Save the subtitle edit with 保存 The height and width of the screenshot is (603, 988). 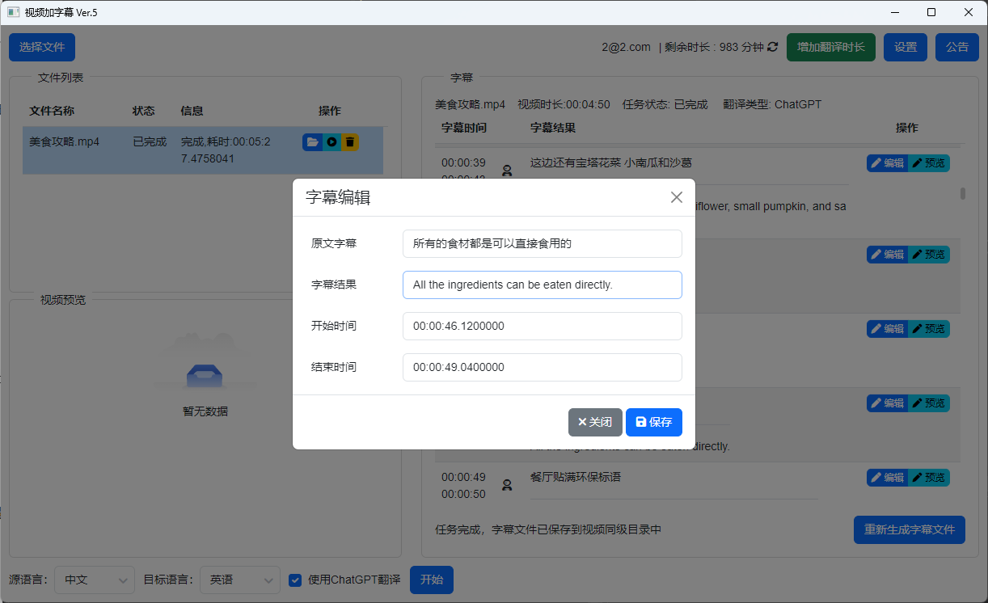(x=653, y=422)
